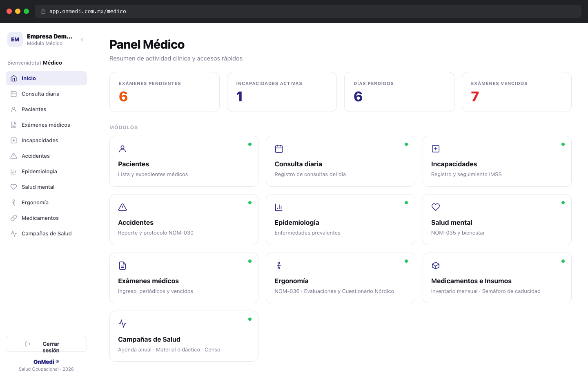Click the Medicamentos e Insumos box icon

[x=436, y=266]
